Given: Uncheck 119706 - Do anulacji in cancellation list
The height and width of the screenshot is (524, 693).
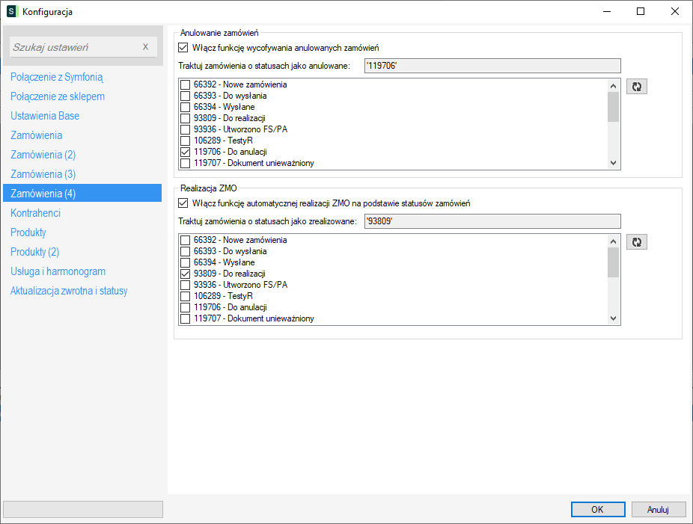Looking at the screenshot, I should tap(185, 151).
